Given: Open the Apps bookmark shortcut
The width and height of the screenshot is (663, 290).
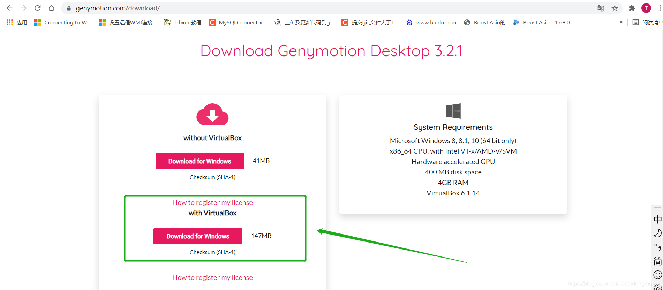Looking at the screenshot, I should 17,22.
